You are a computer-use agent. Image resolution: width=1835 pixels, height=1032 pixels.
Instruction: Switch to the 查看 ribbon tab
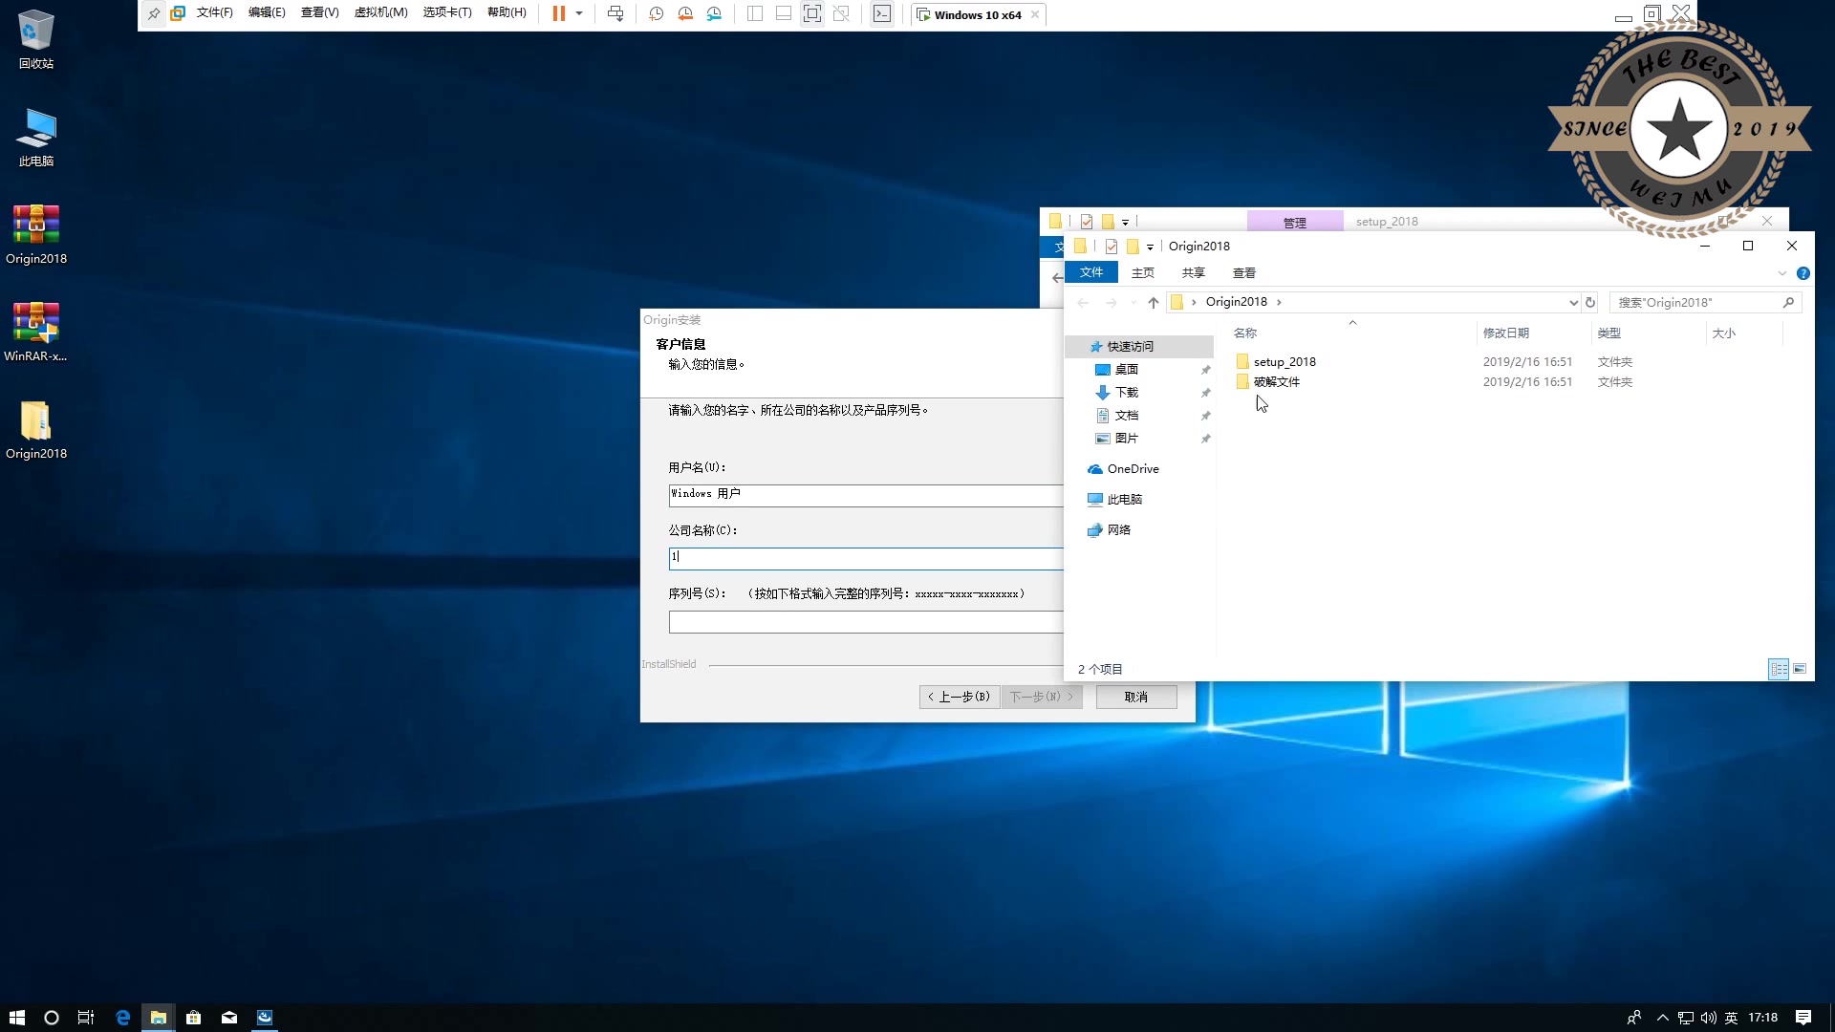click(x=1243, y=273)
